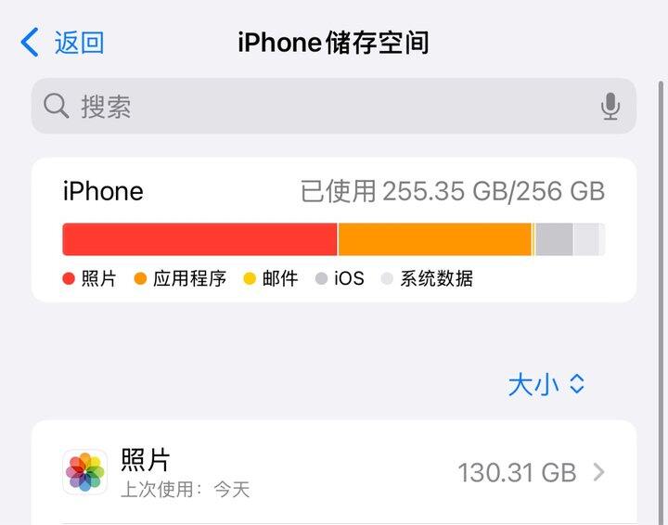Viewport: 668px width, 525px height.
Task: Tap the back chevron arrow
Action: [30, 42]
